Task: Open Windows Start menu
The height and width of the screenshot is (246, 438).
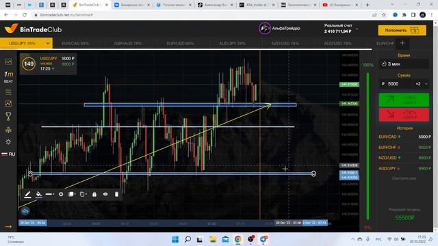Action: tap(175, 239)
